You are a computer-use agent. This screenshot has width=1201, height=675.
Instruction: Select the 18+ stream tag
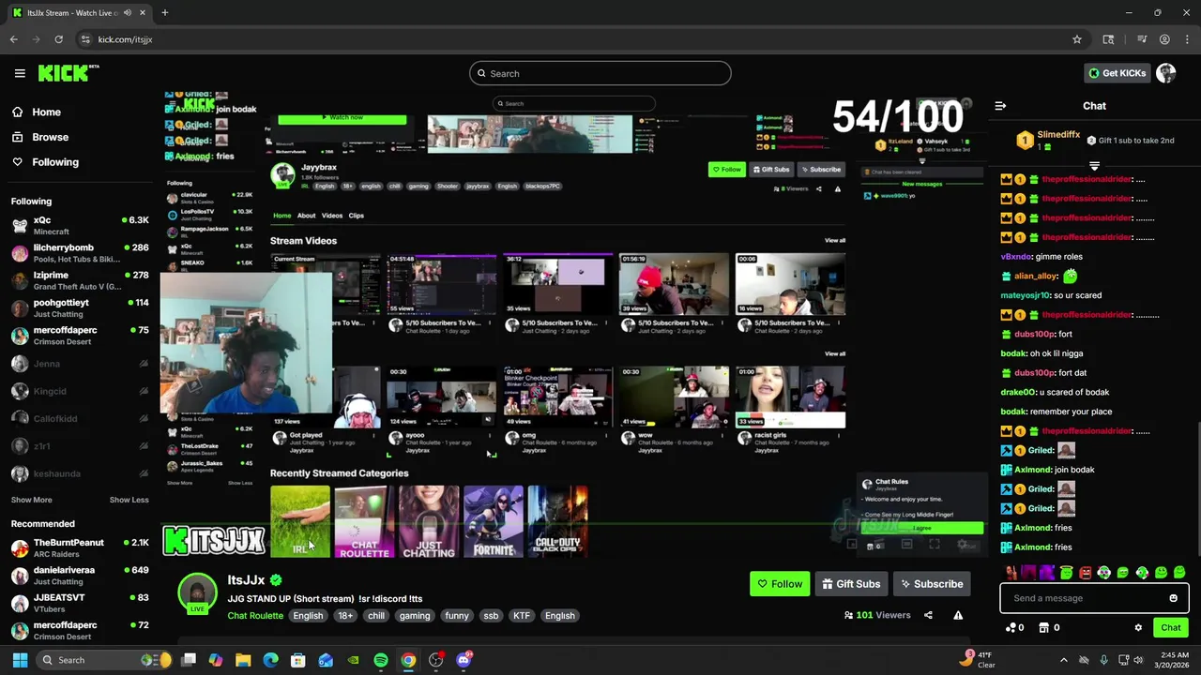(345, 616)
